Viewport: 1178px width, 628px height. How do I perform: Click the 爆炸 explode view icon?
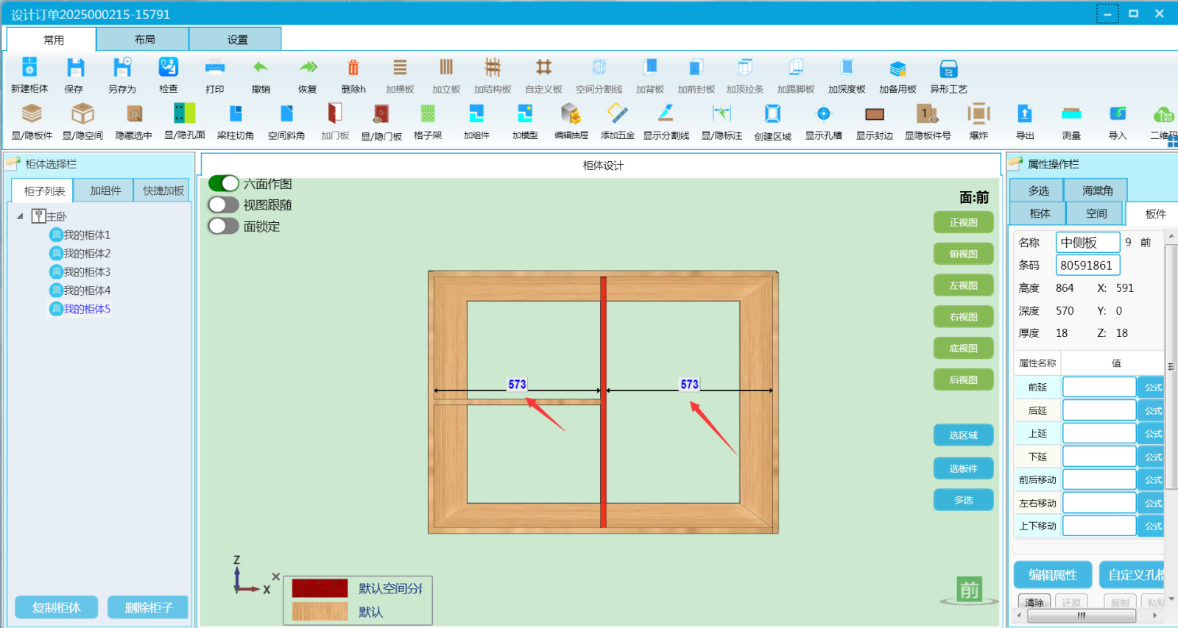978,114
